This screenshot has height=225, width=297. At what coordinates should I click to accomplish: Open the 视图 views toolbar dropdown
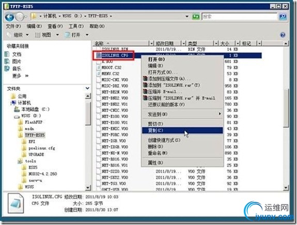click(47, 35)
